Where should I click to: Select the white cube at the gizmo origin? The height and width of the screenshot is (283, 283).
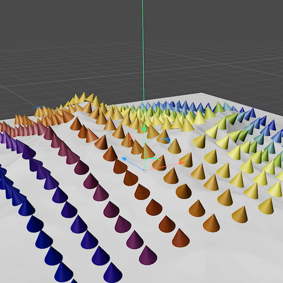(x=145, y=171)
